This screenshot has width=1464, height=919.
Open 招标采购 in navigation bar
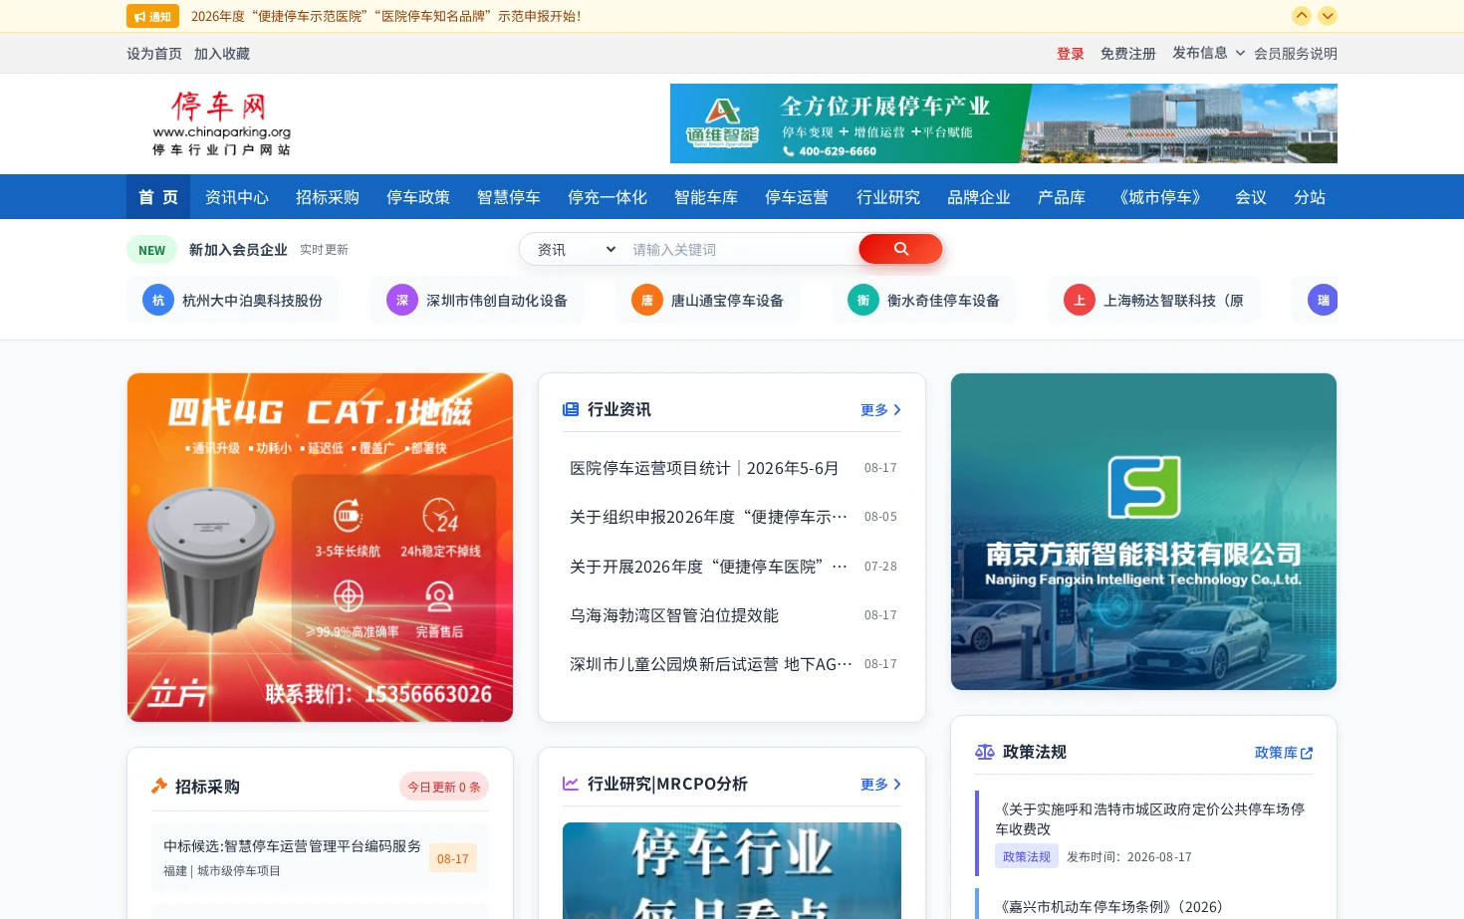[328, 197]
